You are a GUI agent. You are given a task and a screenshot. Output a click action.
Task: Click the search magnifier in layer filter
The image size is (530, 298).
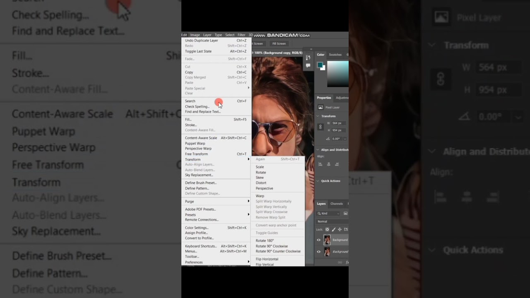pos(319,213)
